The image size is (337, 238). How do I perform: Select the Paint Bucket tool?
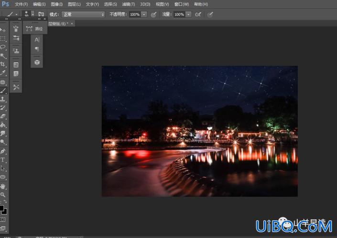tap(3, 125)
